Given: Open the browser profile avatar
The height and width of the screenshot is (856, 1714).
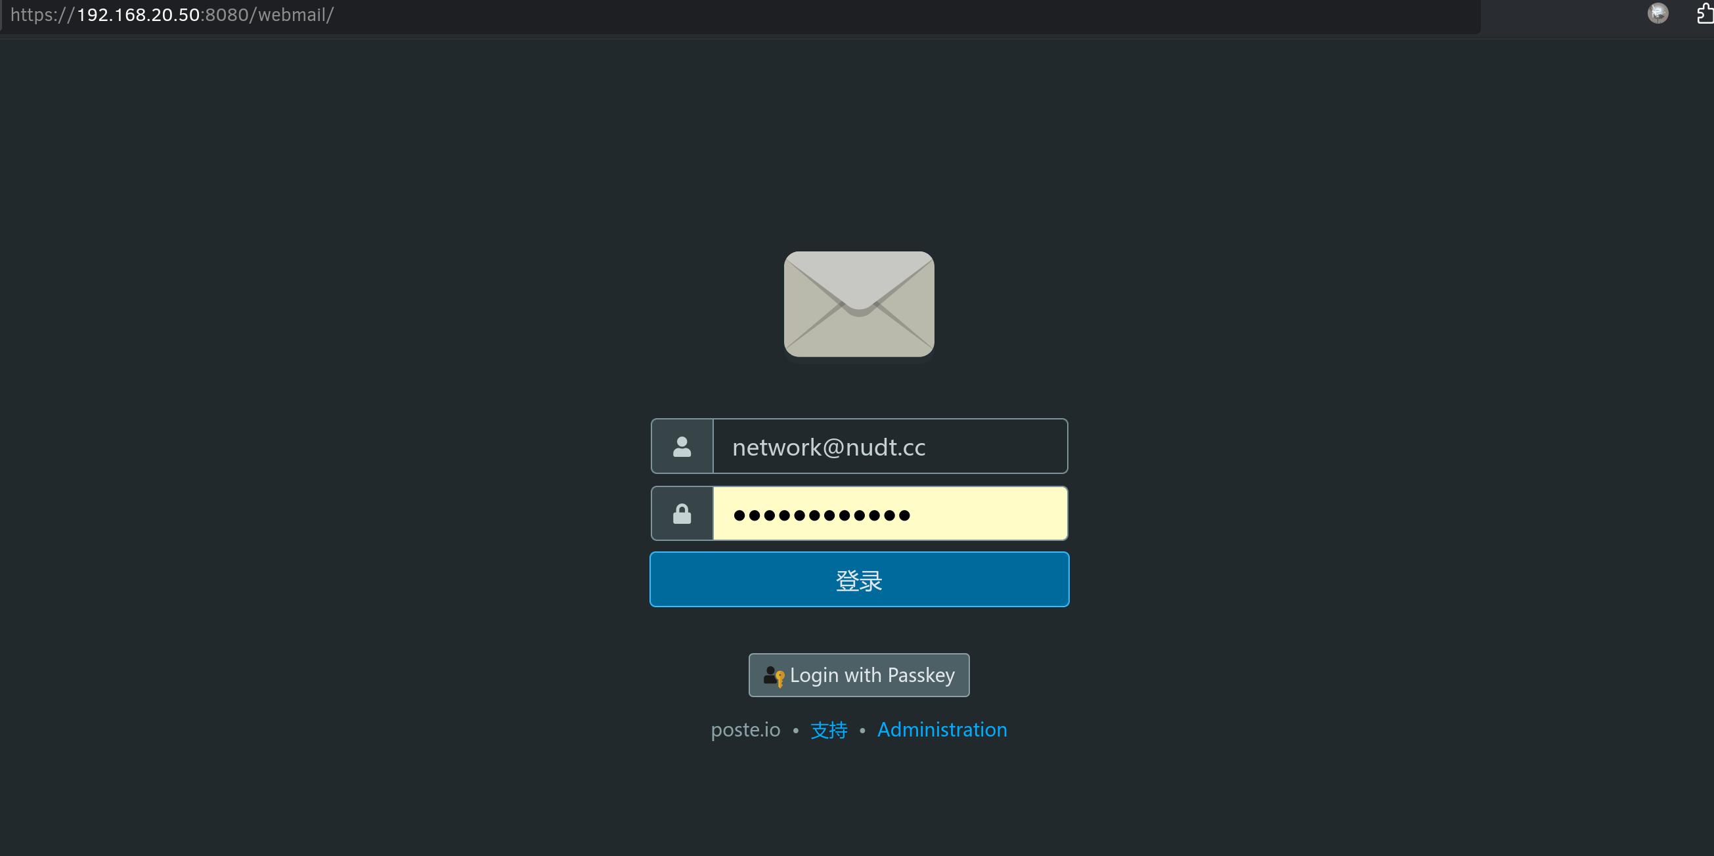Looking at the screenshot, I should click(x=1658, y=13).
